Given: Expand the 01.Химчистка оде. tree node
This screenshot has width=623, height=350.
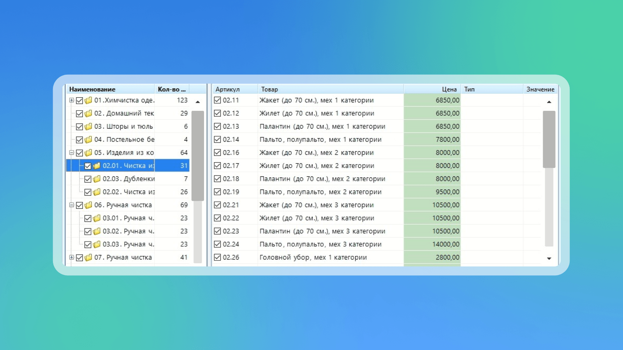Looking at the screenshot, I should click(72, 100).
